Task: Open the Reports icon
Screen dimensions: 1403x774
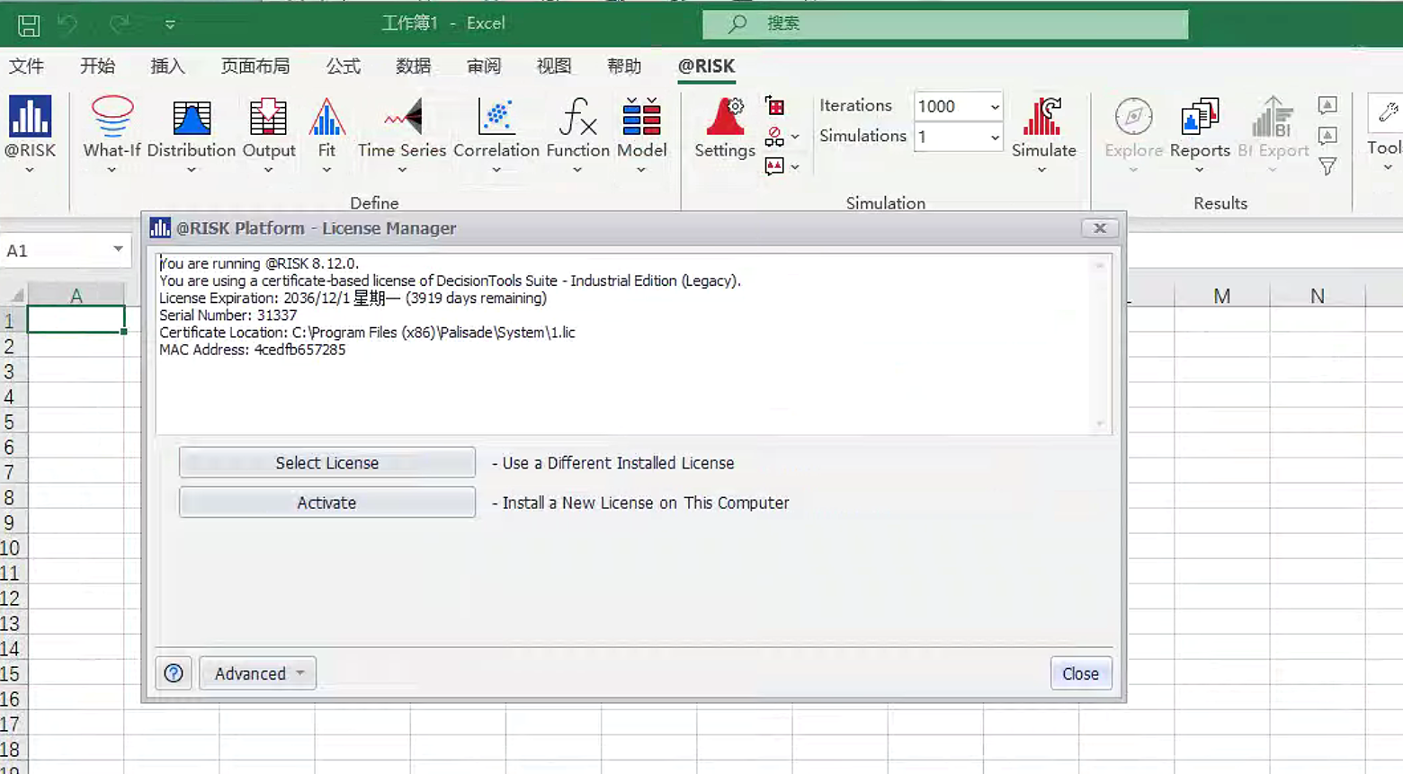Action: [1200, 118]
